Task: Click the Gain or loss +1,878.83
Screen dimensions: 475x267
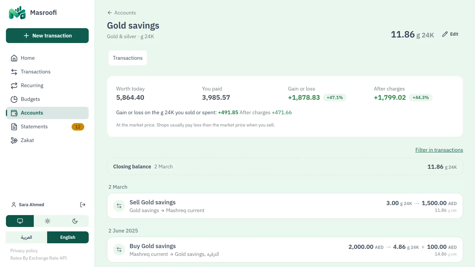Action: pos(304,98)
